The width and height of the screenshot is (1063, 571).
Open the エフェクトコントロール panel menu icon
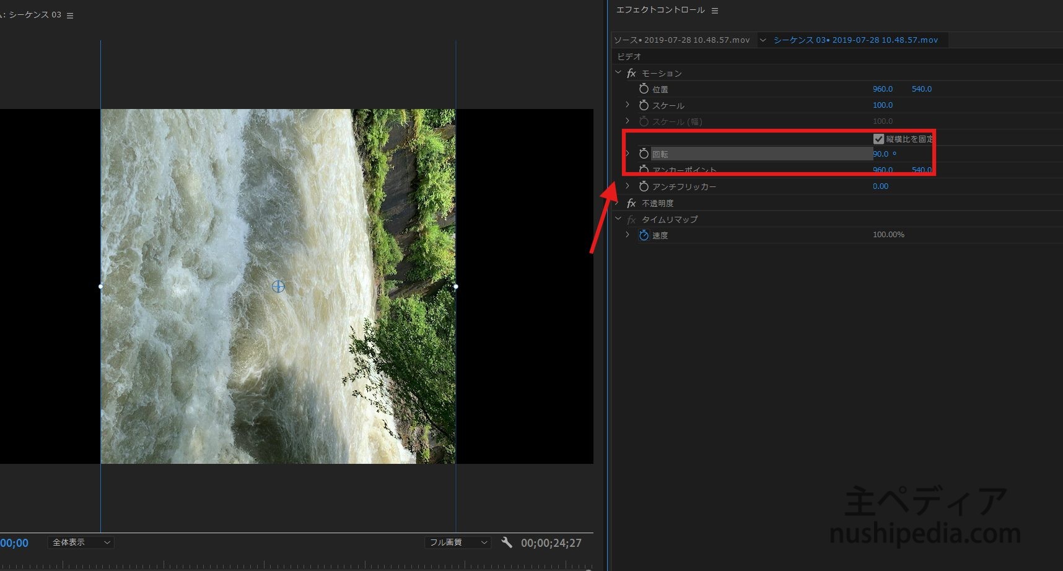(715, 11)
